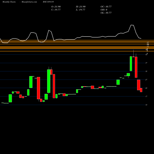Click the price axis label 12
The height and width of the screenshot is (154, 154).
(x=146, y=105)
